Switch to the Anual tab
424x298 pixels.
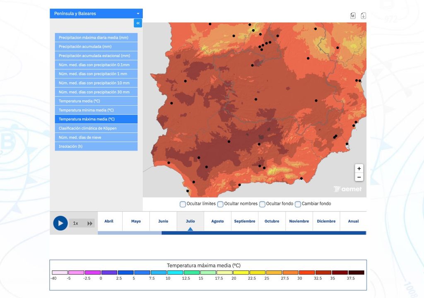tap(353, 221)
